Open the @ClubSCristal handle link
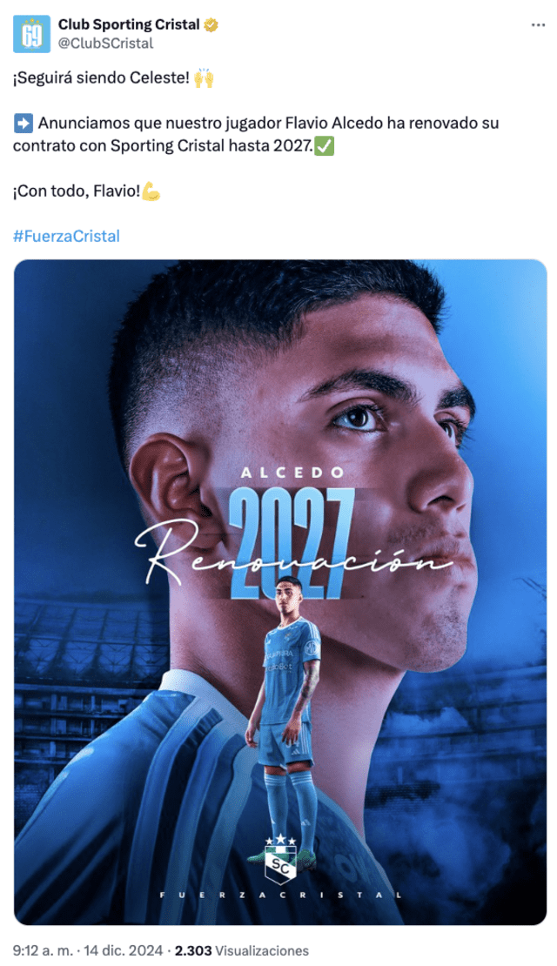Image resolution: width=557 pixels, height=966 pixels. pyautogui.click(x=105, y=44)
